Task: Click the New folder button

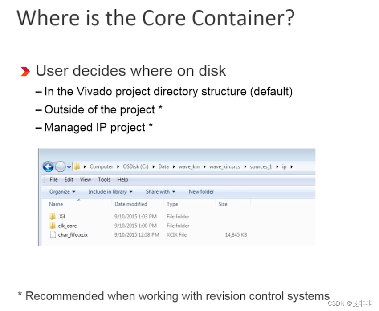Action: click(201, 191)
